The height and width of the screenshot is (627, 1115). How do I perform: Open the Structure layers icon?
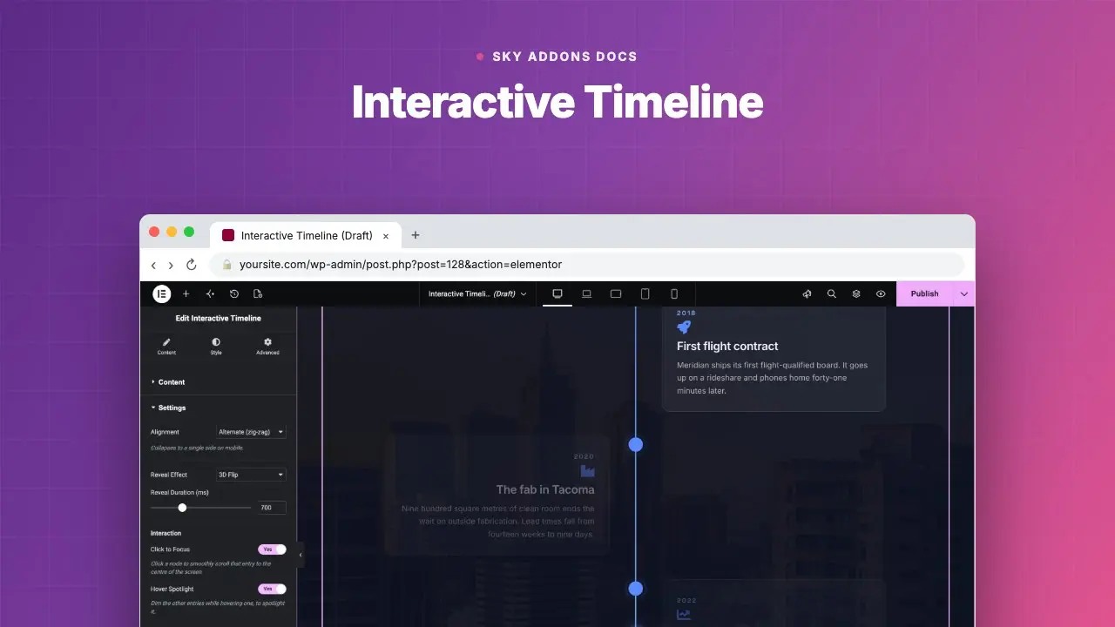point(856,293)
